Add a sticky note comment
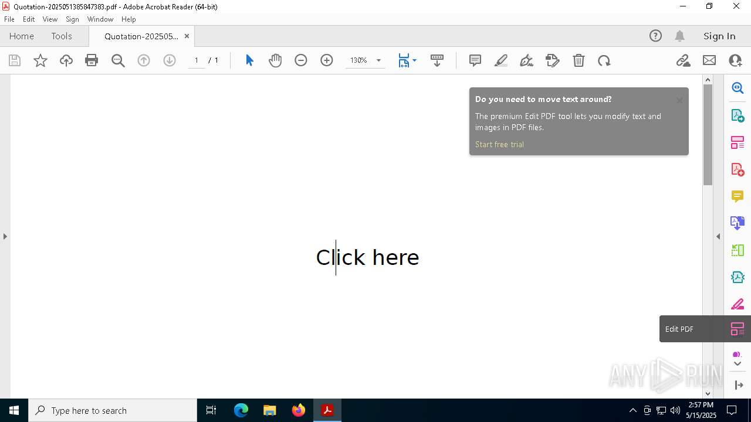The width and height of the screenshot is (751, 422). click(x=475, y=60)
